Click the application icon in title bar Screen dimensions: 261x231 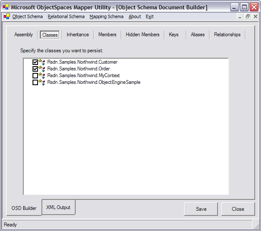pos(6,7)
